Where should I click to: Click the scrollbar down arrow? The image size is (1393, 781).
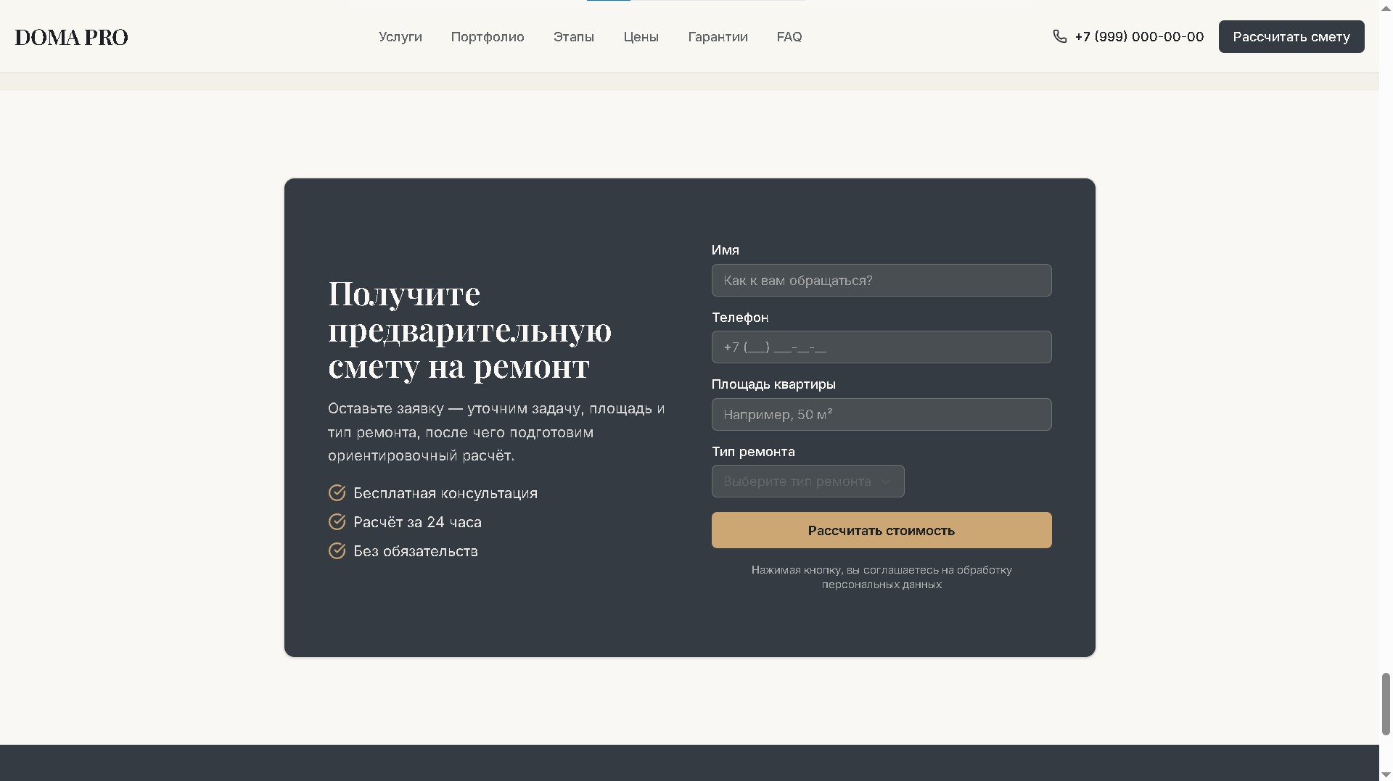(x=1386, y=774)
